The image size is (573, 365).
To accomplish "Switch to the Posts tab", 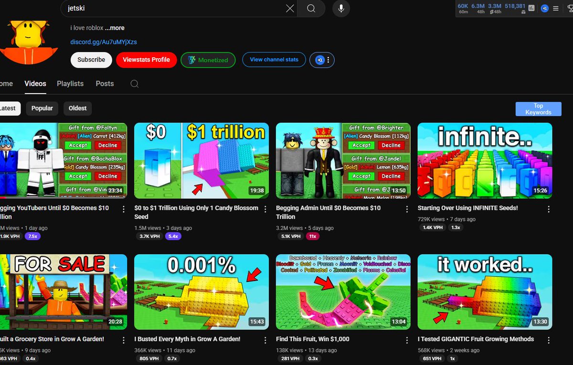I will (105, 83).
